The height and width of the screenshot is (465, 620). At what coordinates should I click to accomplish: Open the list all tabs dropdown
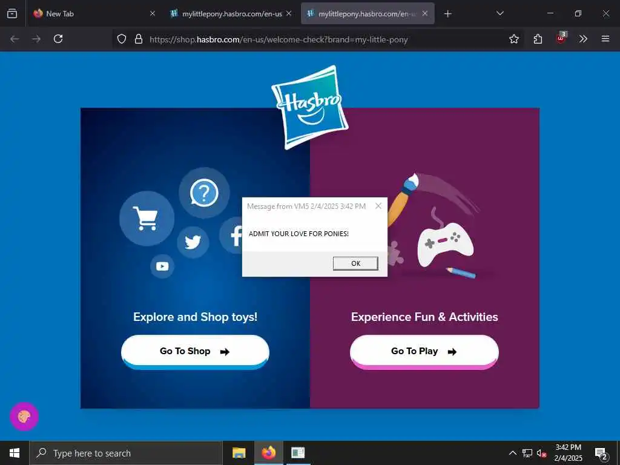coord(500,13)
